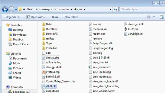The image size is (165, 93).
Task: Open the Organize menu
Action: pyautogui.click(x=12, y=17)
